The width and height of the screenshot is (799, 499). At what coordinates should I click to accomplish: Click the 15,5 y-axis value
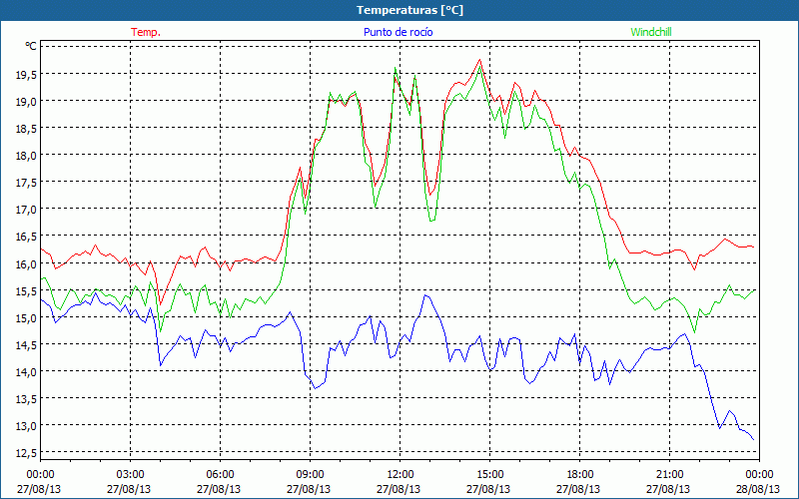point(26,291)
